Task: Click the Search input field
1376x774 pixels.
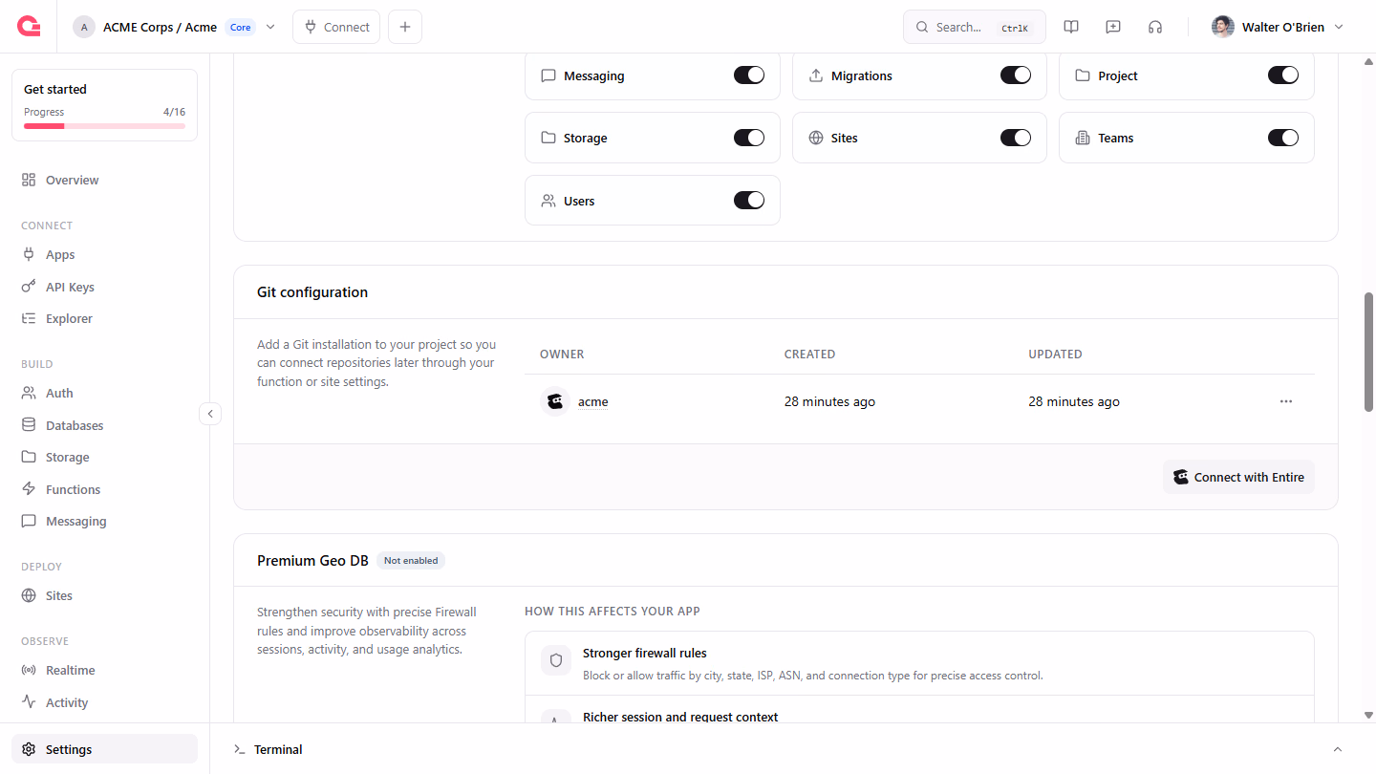Action: point(975,27)
